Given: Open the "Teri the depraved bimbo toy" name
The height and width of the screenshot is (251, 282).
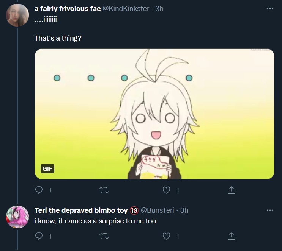Looking at the screenshot, I should click(81, 210).
